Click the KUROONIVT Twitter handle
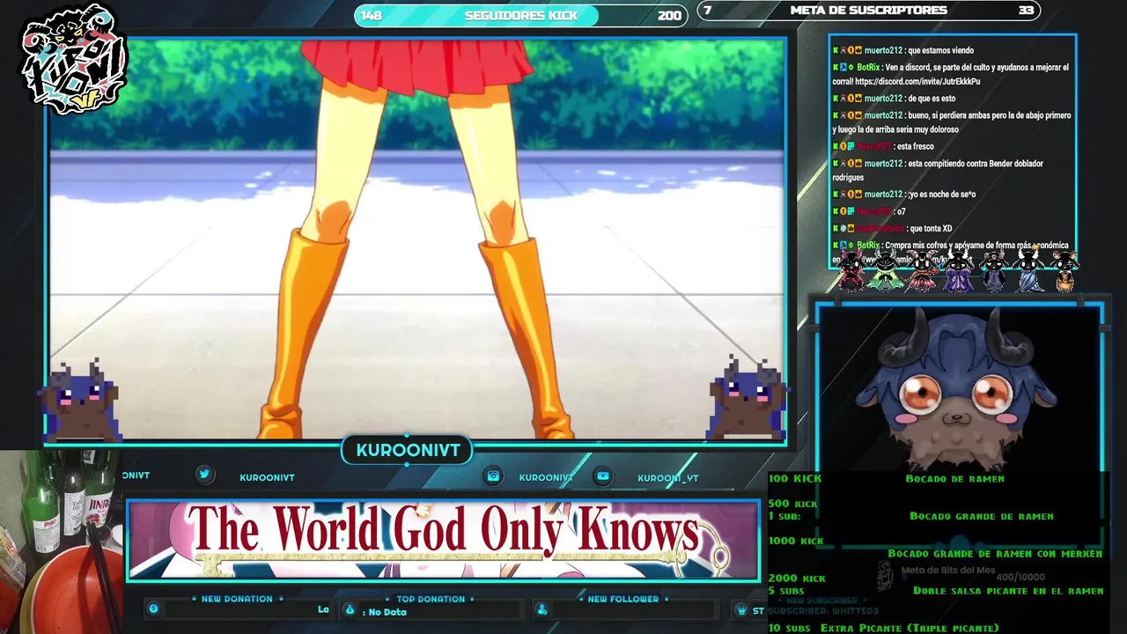Viewport: 1127px width, 634px height. point(267,477)
